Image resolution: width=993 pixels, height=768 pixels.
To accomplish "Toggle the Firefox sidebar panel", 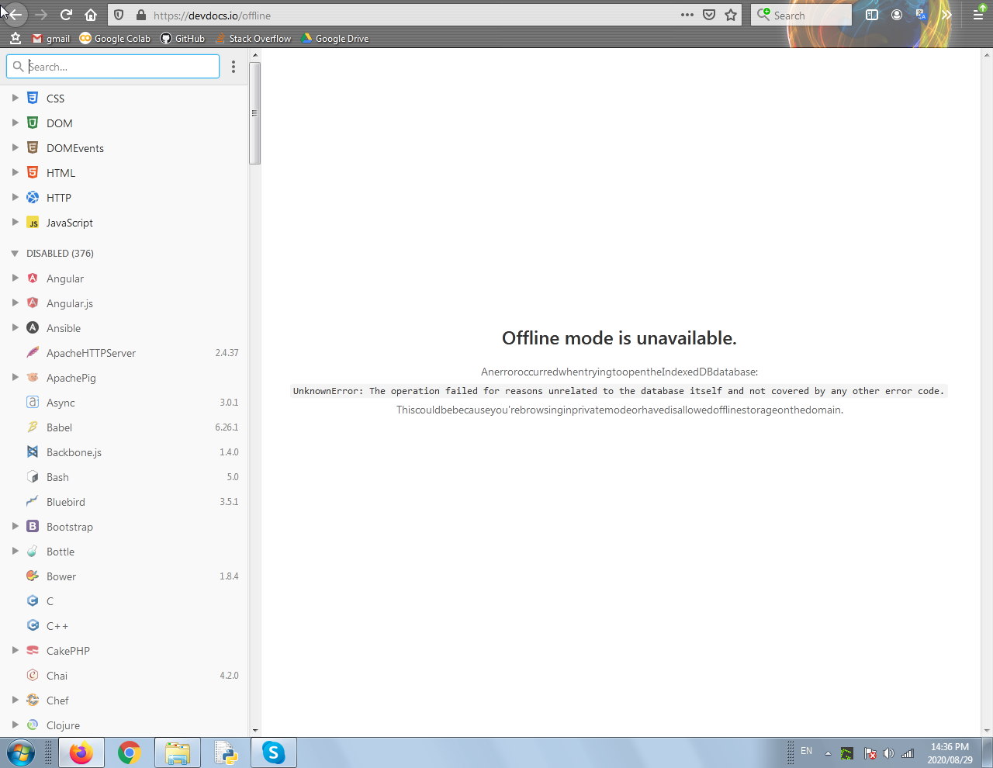I will click(871, 14).
